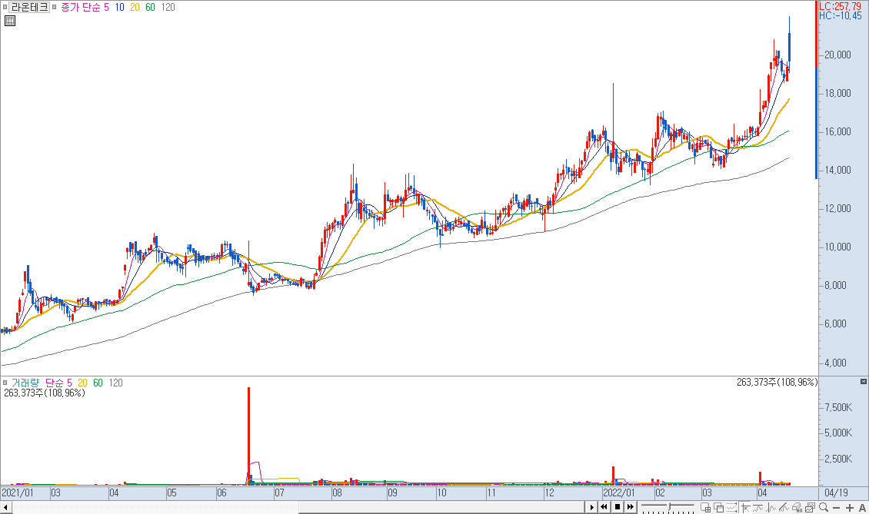
Task: Open the data table grid icon
Action: coord(10,21)
